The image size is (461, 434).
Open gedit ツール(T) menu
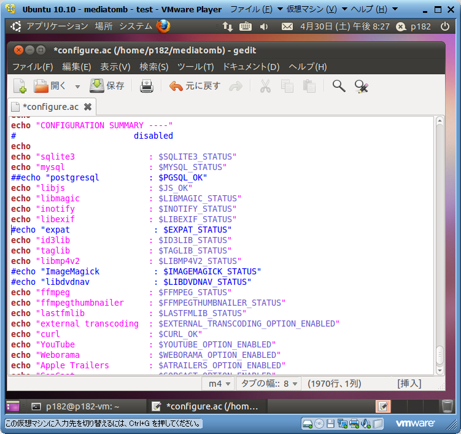[196, 67]
